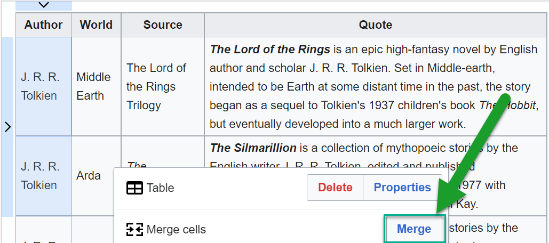The image size is (549, 243).
Task: Select the World header cell
Action: click(x=96, y=25)
